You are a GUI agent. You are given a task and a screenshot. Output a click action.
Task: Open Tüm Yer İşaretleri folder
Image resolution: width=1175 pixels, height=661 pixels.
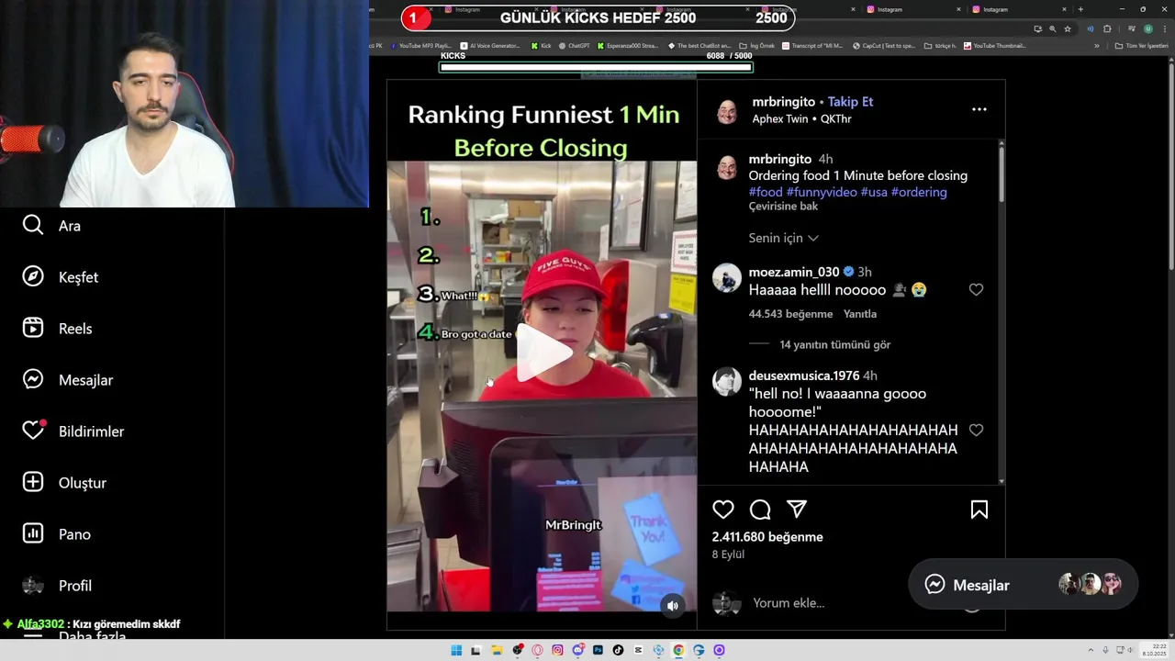tap(1139, 45)
